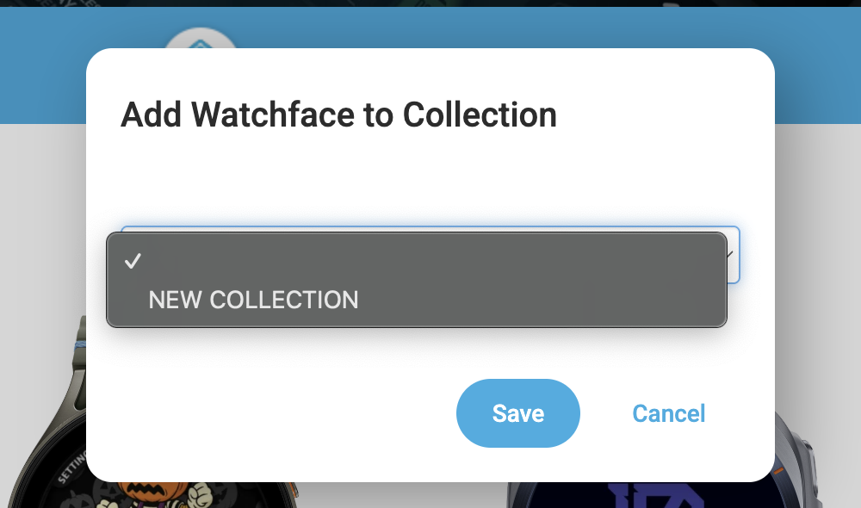This screenshot has width=861, height=508.
Task: Click the dark banner strip at top
Action: (x=430, y=3)
